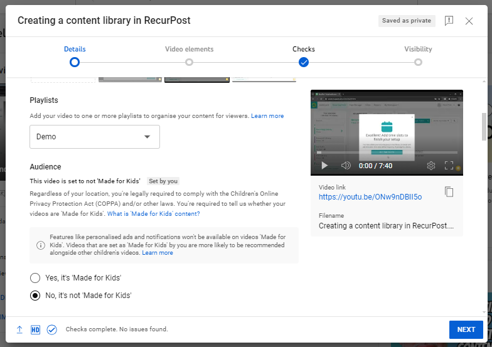The image size is (492, 347).
Task: Select the highlighted middle thumbnail option
Action: [x=197, y=80]
